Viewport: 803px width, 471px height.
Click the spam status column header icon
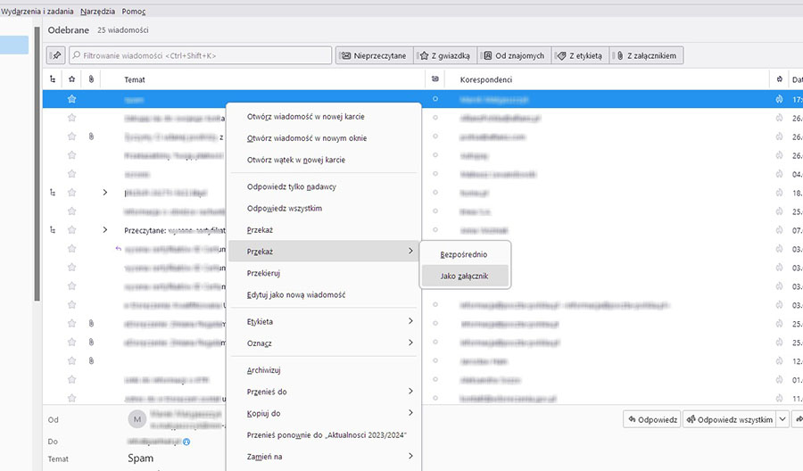pos(780,79)
